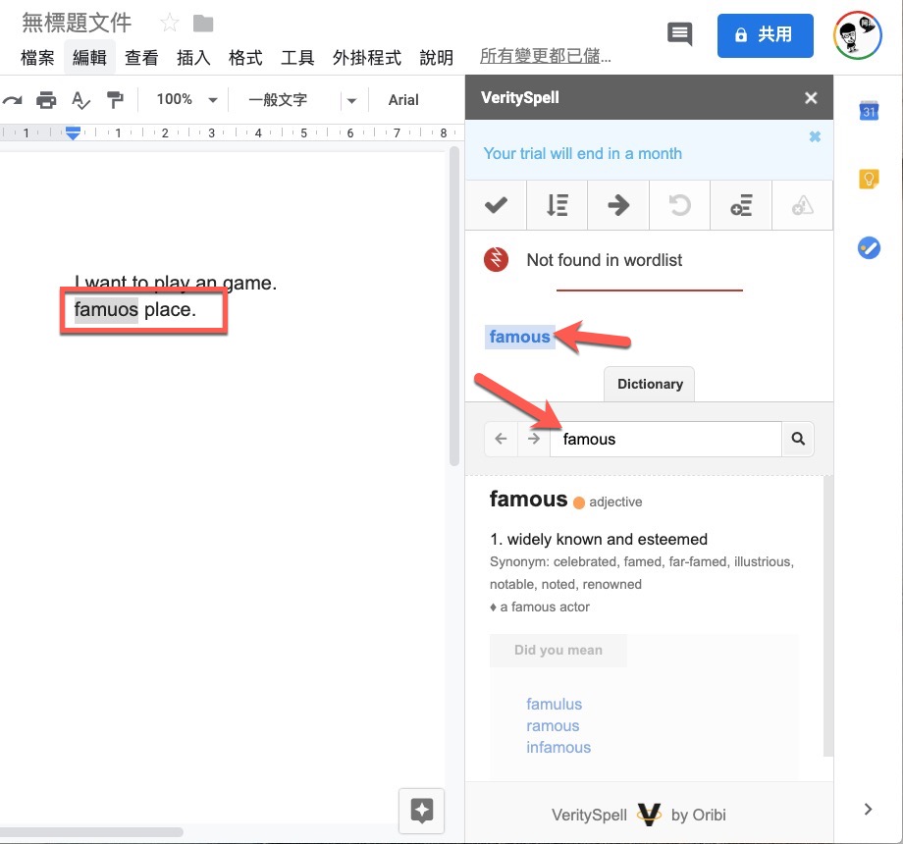Click the print icon
Screen dimensions: 903x844
[46, 100]
